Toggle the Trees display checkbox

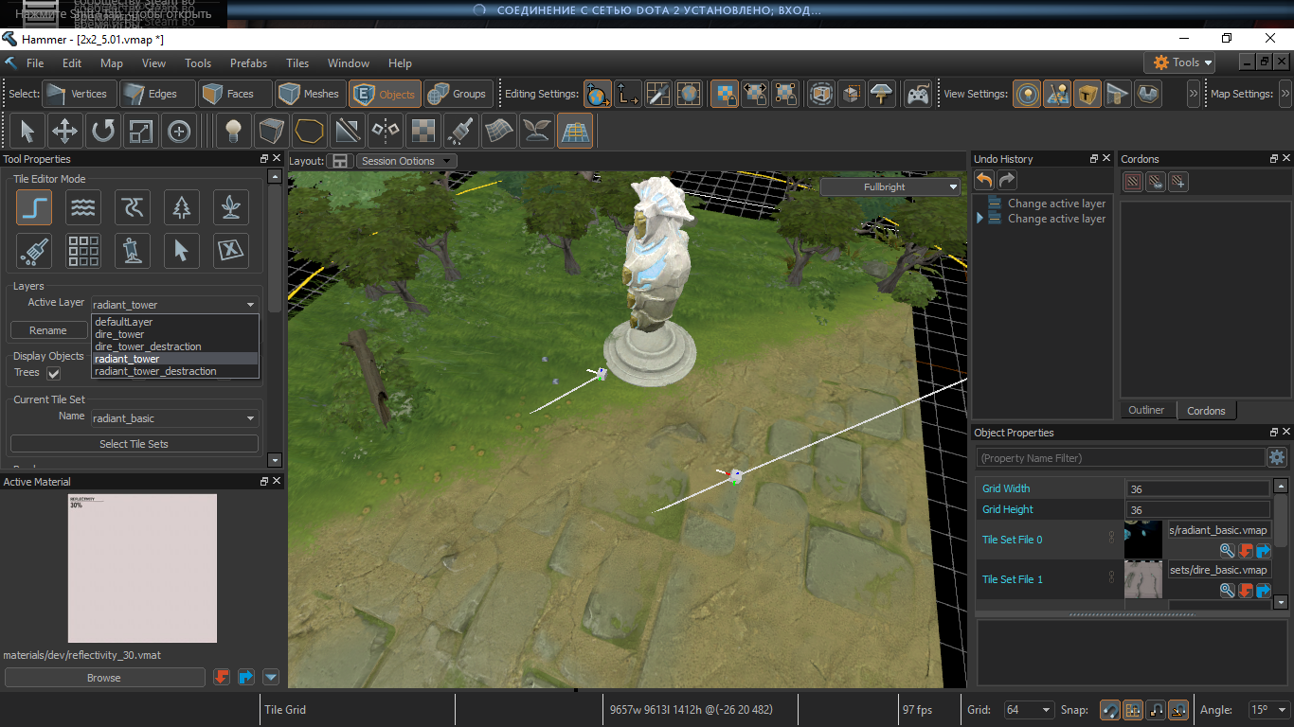point(54,373)
